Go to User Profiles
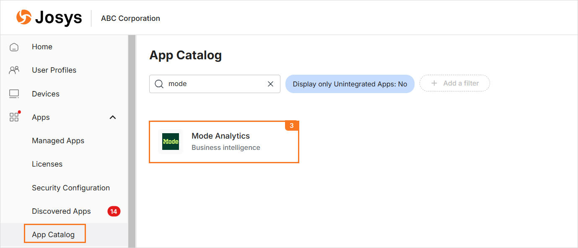578x248 pixels. 54,70
